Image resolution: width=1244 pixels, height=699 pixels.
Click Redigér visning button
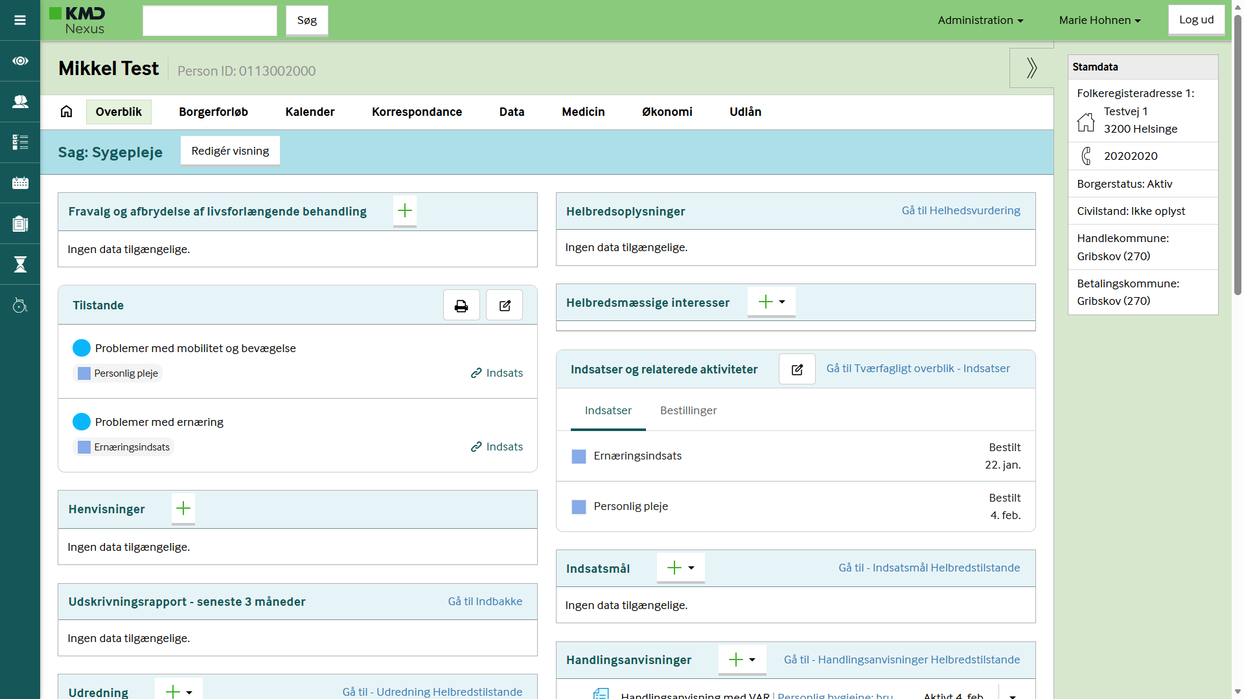(x=230, y=151)
